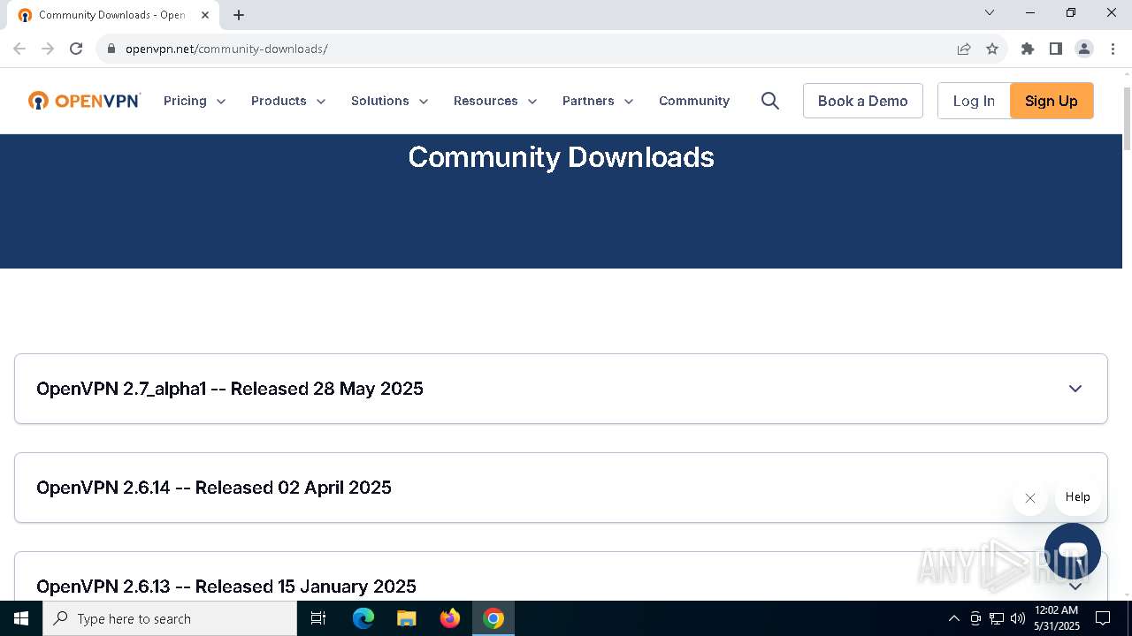Expand the OpenVPN 2.7_alpha1 release section
The height and width of the screenshot is (636, 1132).
[561, 389]
